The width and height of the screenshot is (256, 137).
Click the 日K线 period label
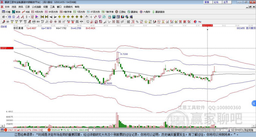[x=3, y=27]
